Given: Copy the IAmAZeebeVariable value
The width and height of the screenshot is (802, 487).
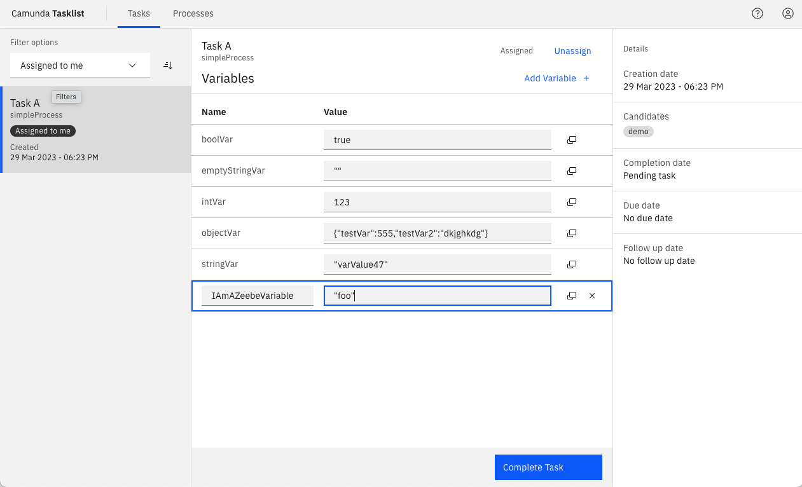Looking at the screenshot, I should pos(571,295).
